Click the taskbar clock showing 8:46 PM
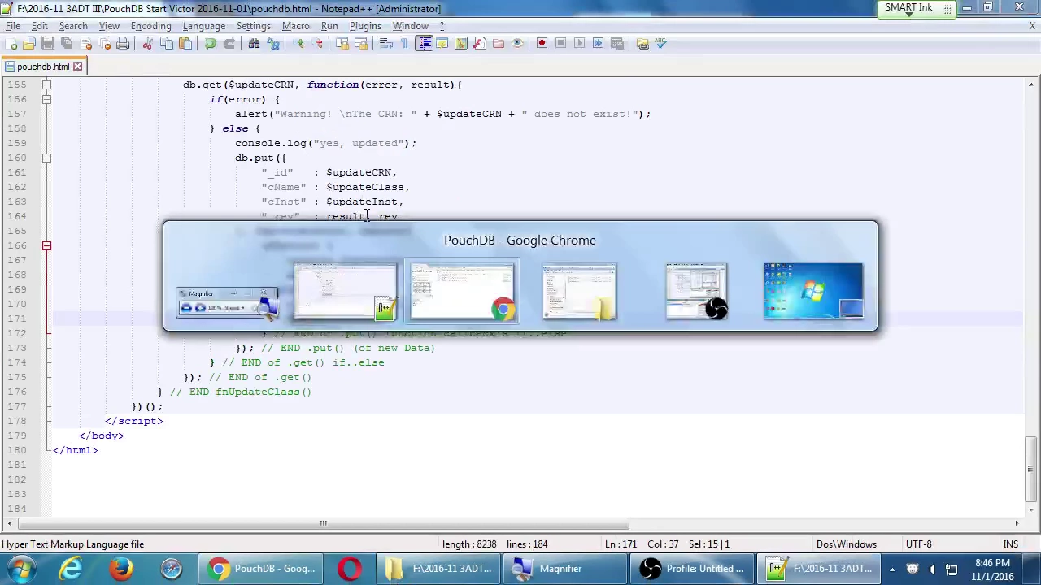Viewport: 1041px width, 585px height. 991,569
